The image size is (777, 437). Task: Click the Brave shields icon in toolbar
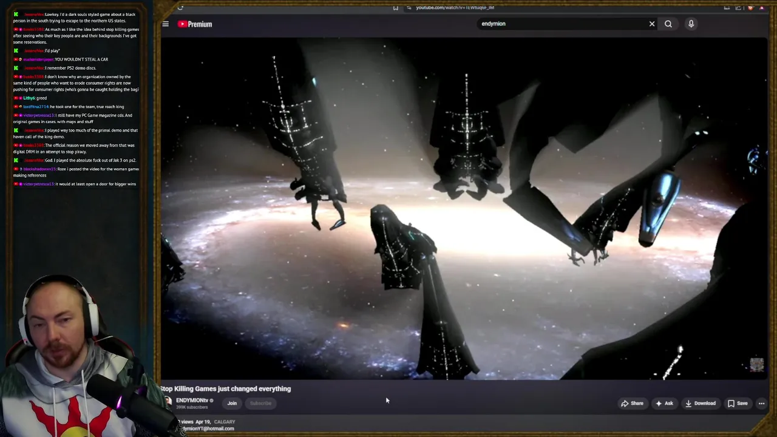point(750,7)
